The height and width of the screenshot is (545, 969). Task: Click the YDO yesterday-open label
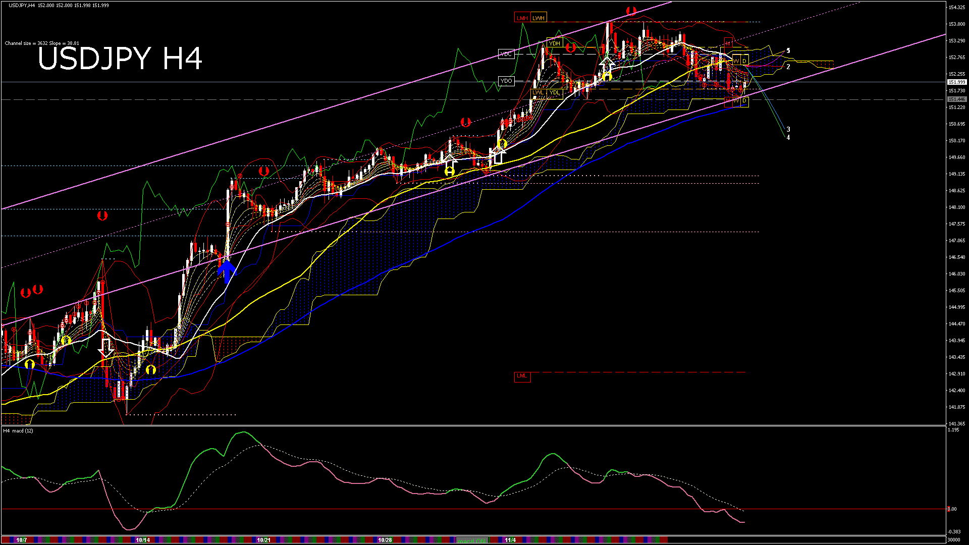(x=506, y=81)
